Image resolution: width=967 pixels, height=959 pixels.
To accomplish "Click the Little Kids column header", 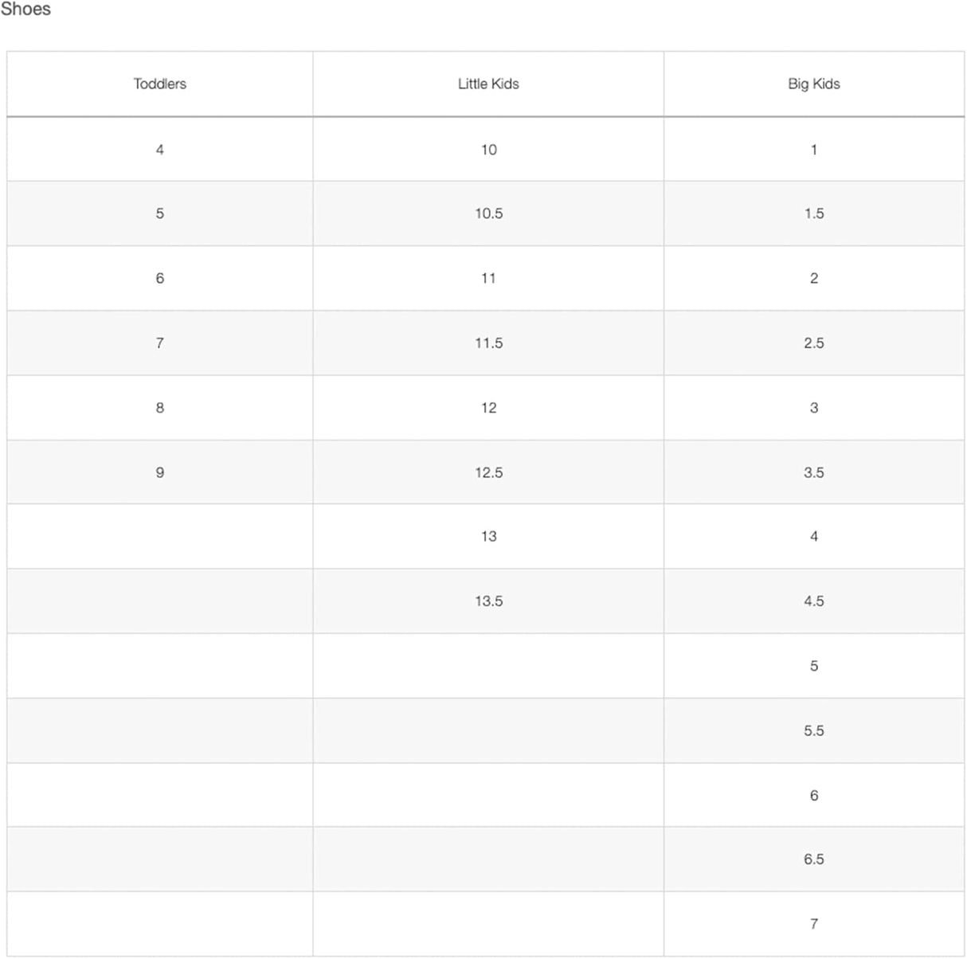I will [x=488, y=84].
